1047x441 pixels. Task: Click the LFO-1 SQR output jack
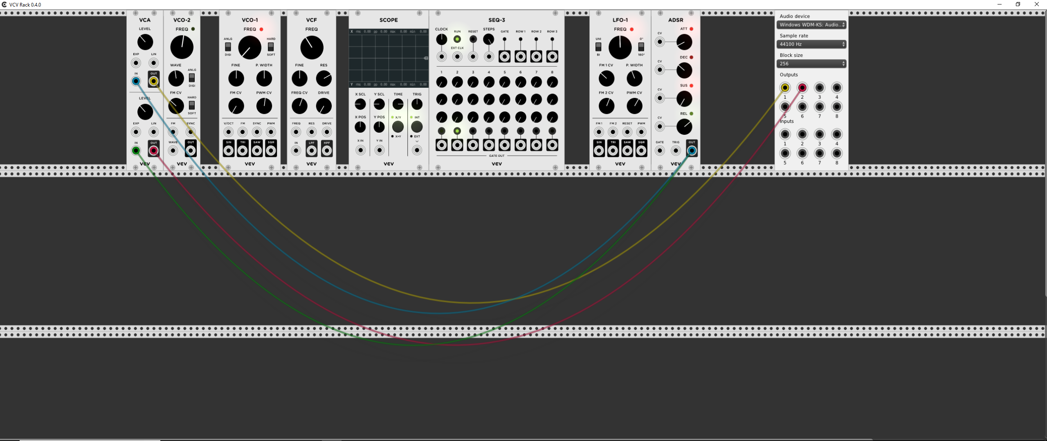(641, 150)
